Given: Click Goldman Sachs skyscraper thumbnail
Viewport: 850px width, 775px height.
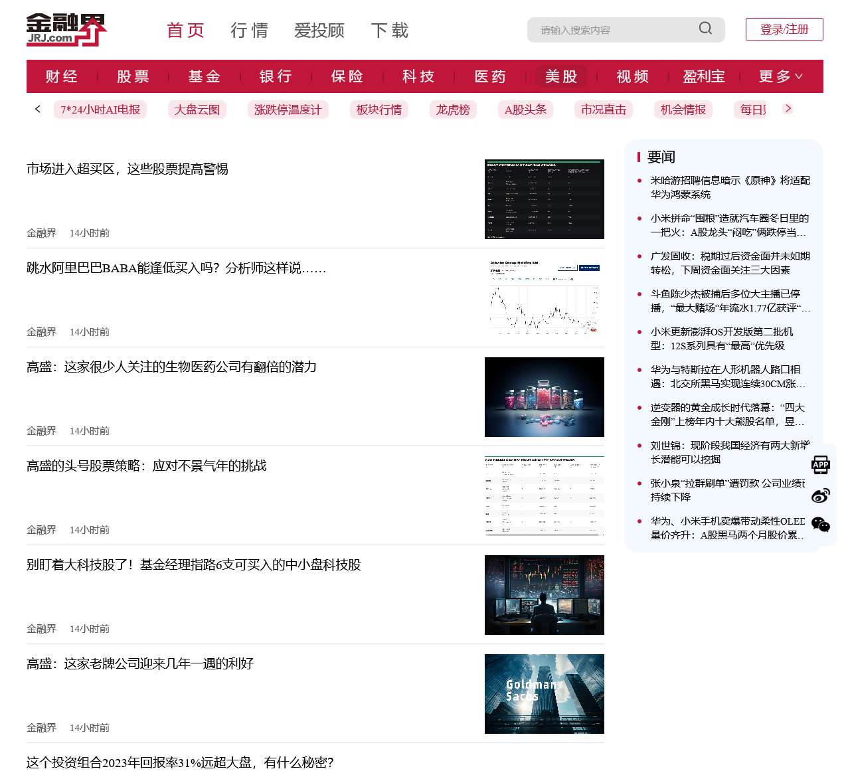Looking at the screenshot, I should pyautogui.click(x=545, y=694).
